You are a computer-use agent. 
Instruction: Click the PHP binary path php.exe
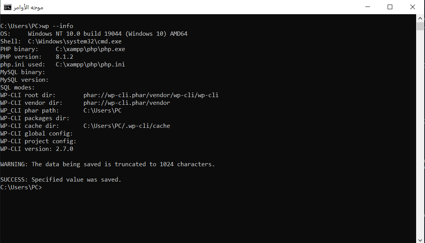90,49
